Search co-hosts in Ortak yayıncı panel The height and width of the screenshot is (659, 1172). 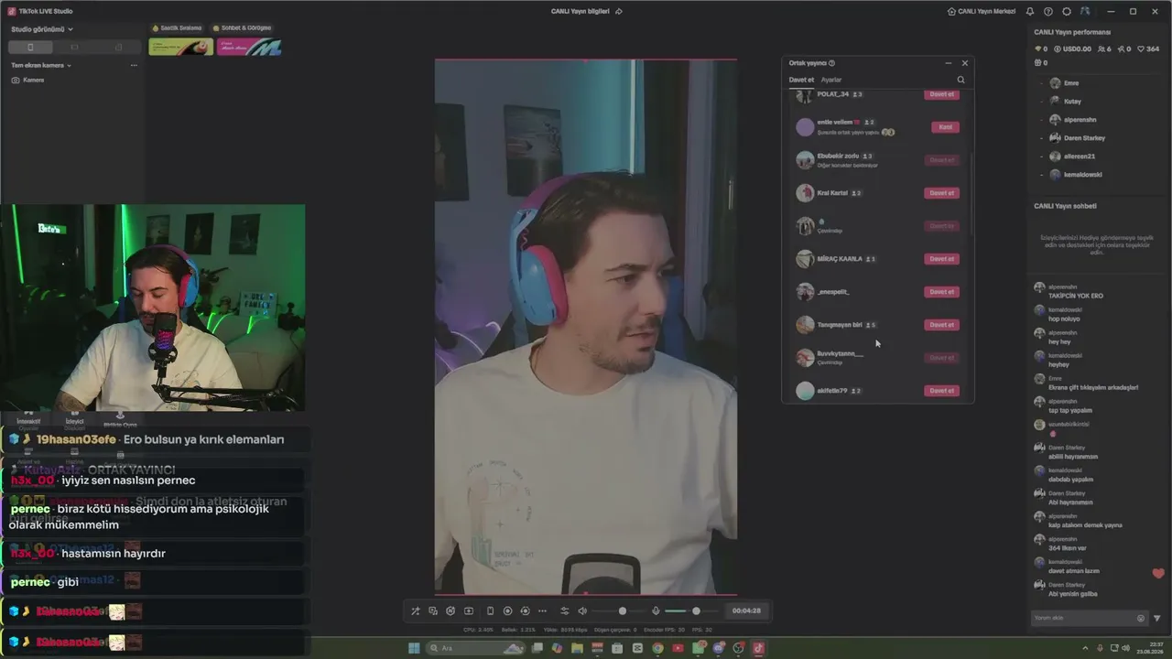960,80
